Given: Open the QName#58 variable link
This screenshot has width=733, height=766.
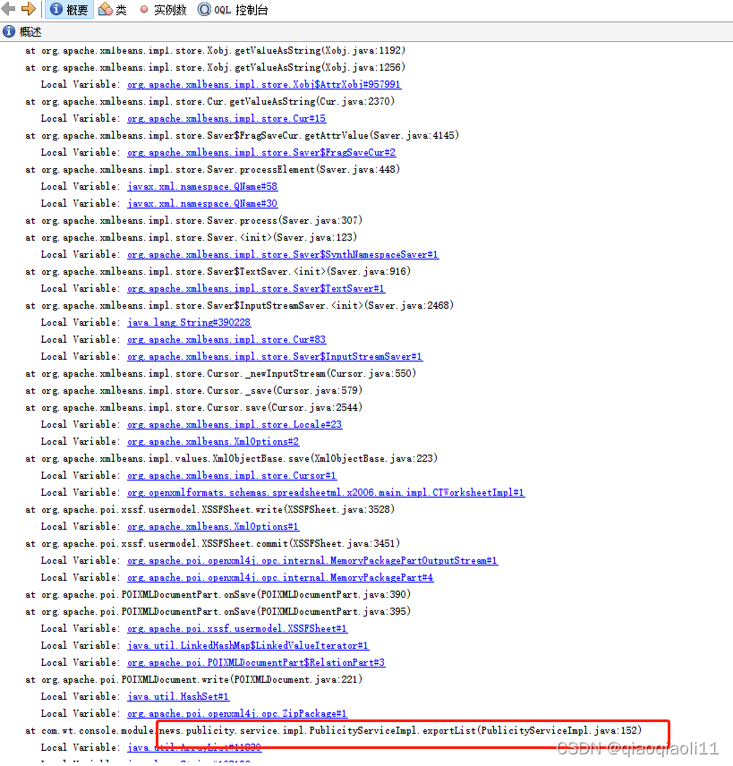Looking at the screenshot, I should pos(202,187).
